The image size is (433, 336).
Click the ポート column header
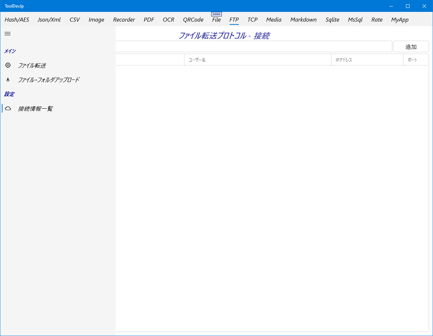tap(416, 60)
